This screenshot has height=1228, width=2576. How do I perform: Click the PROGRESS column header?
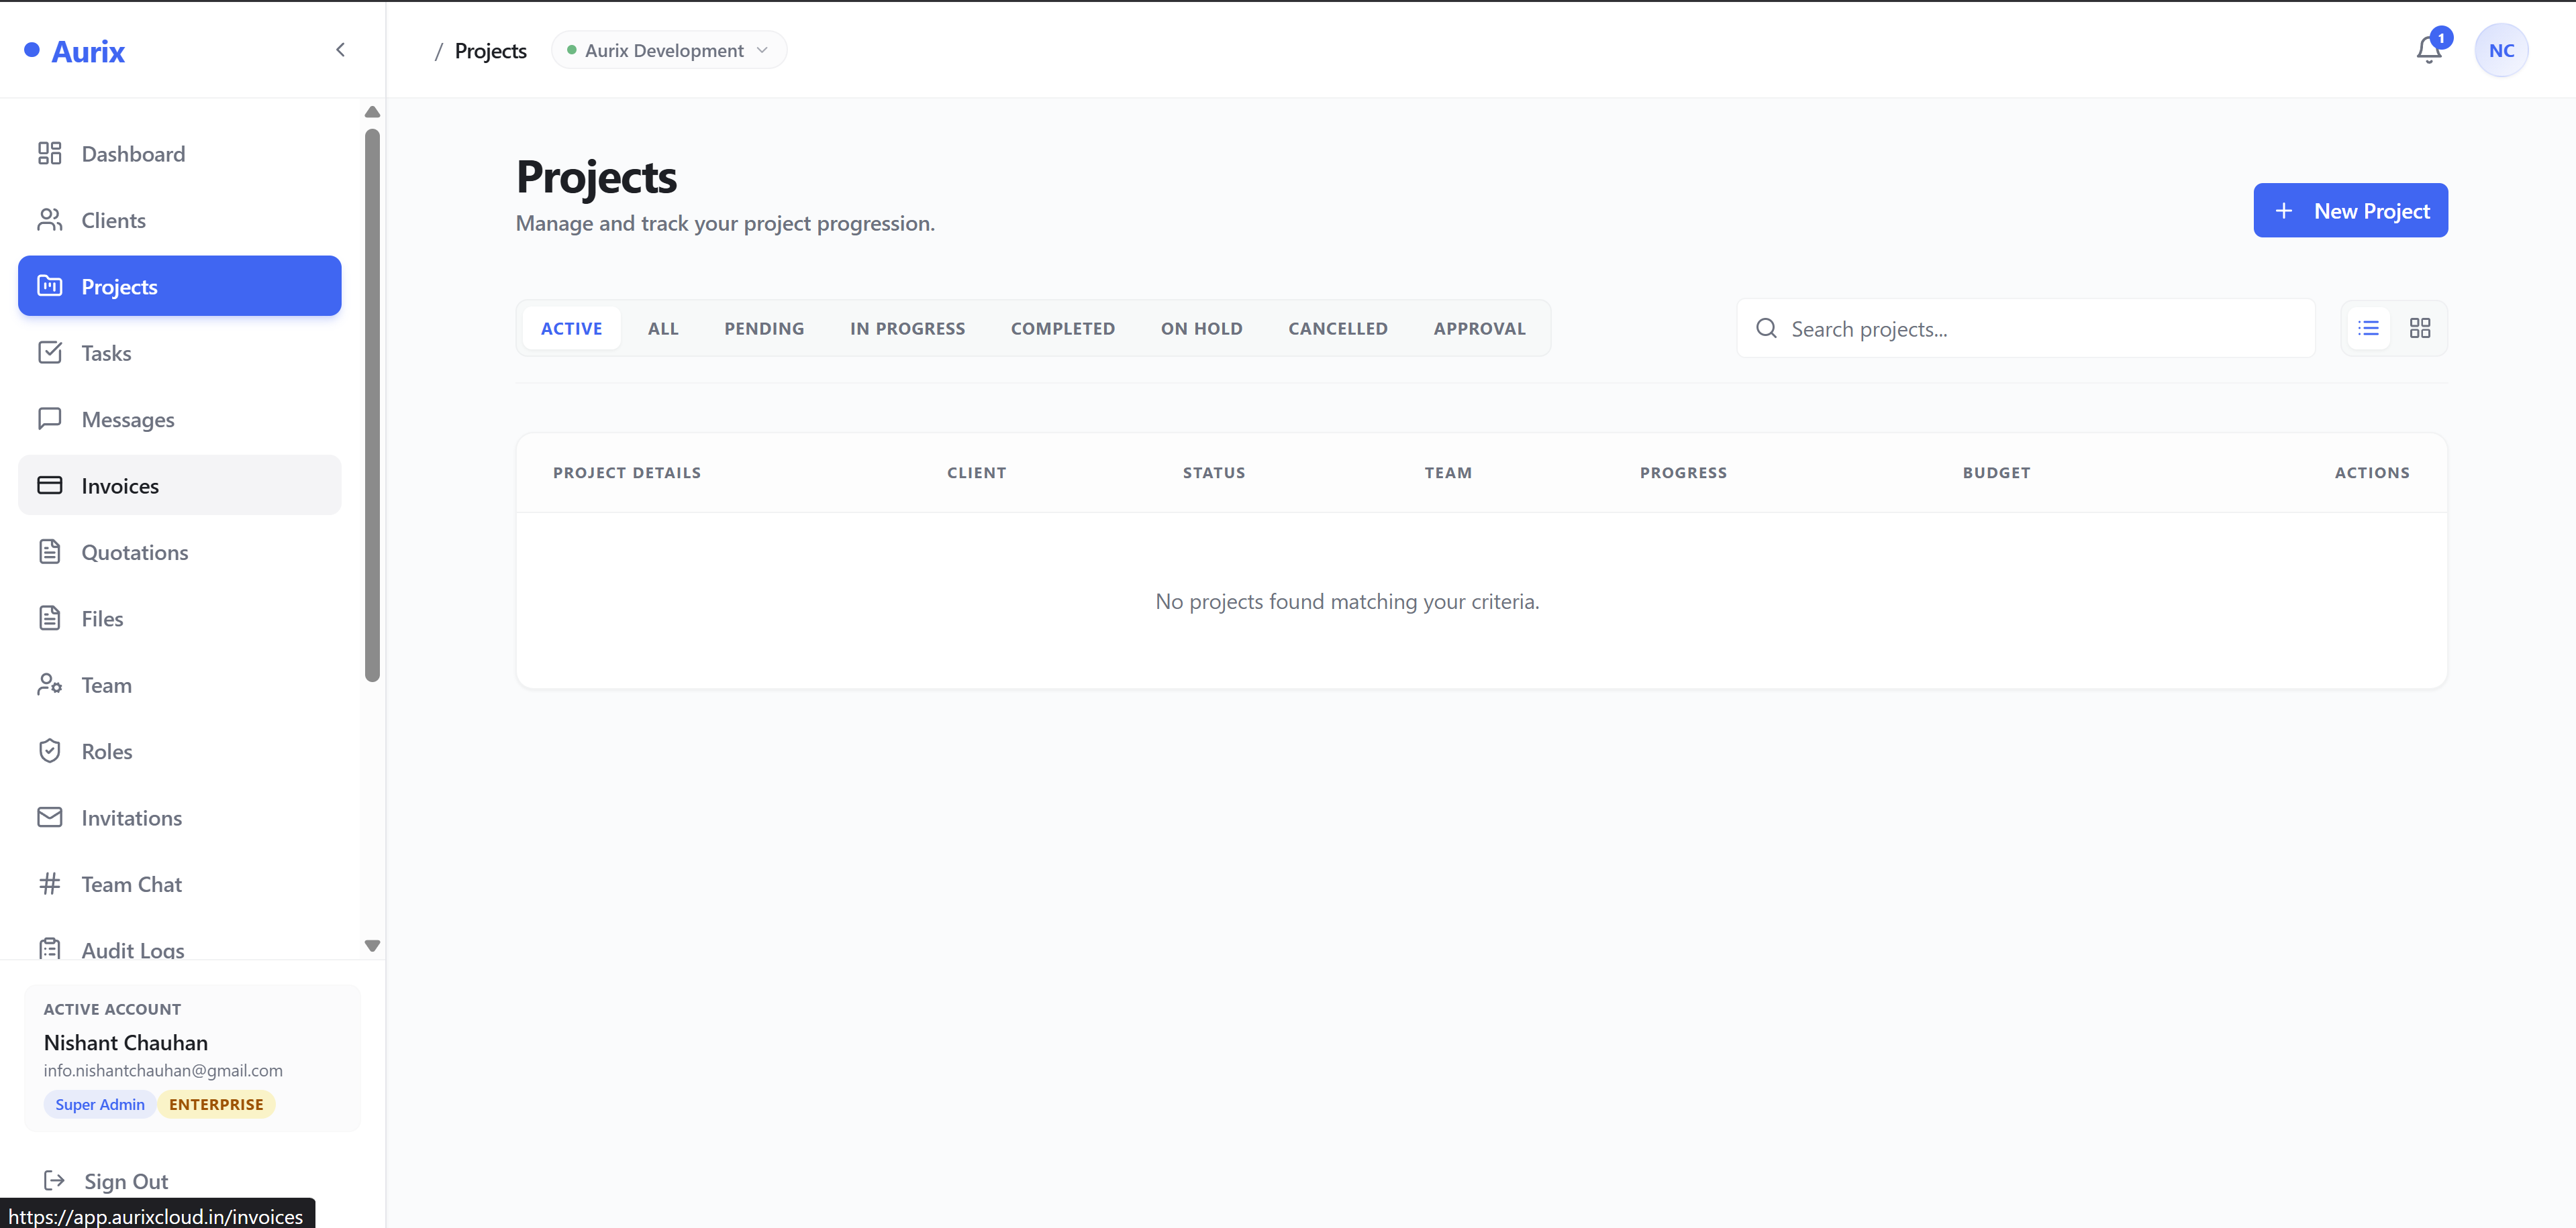pyautogui.click(x=1683, y=473)
